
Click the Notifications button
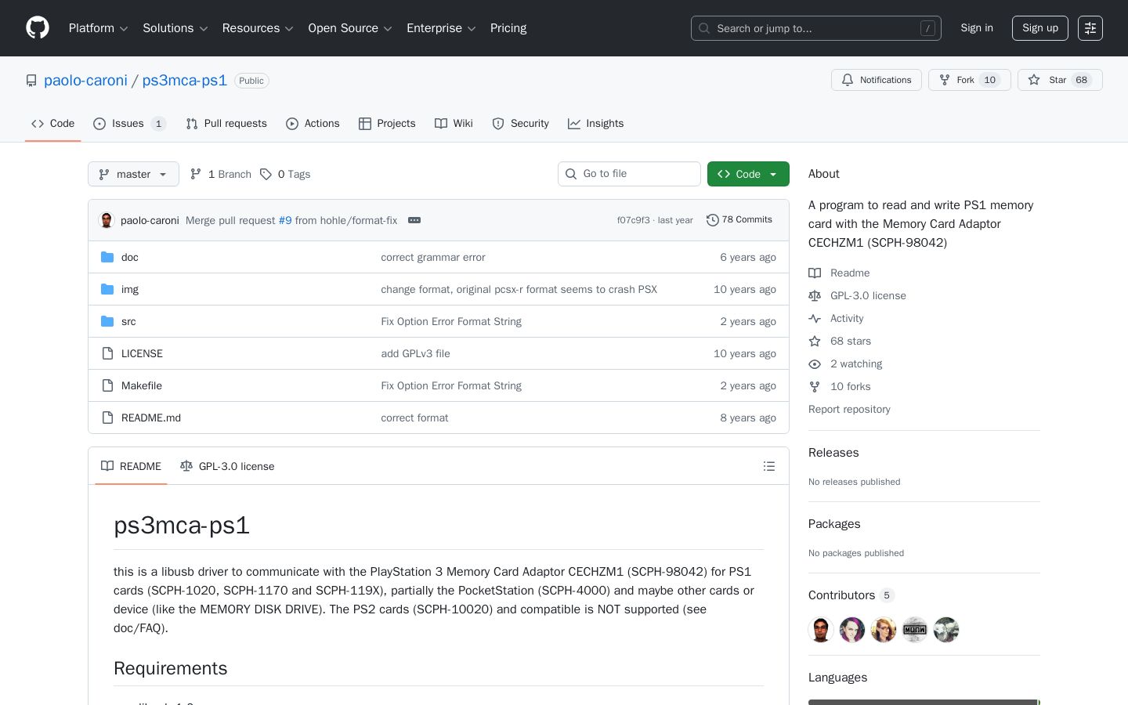coord(877,80)
